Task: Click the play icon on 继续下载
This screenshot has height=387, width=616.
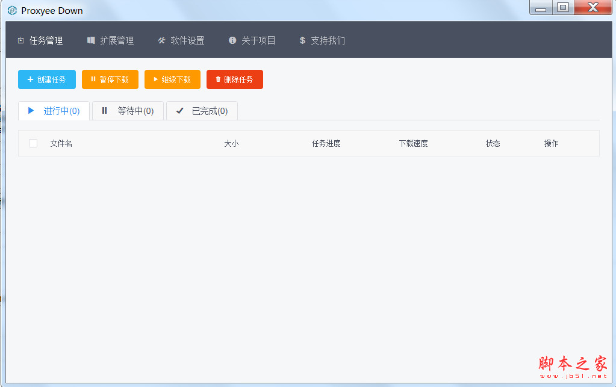Action: point(157,79)
